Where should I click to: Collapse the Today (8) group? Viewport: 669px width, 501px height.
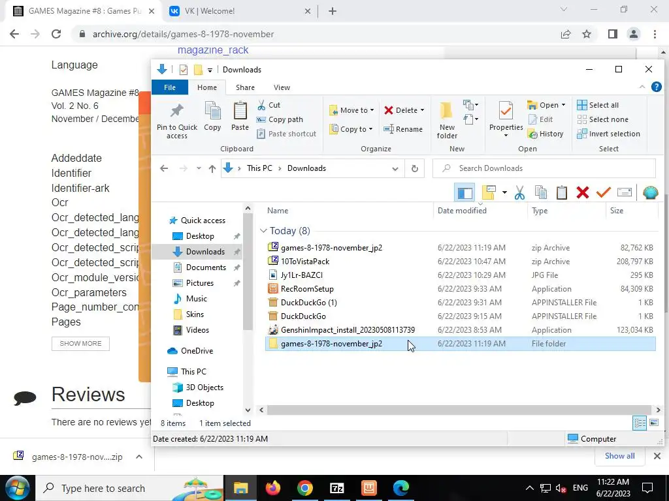[263, 231]
